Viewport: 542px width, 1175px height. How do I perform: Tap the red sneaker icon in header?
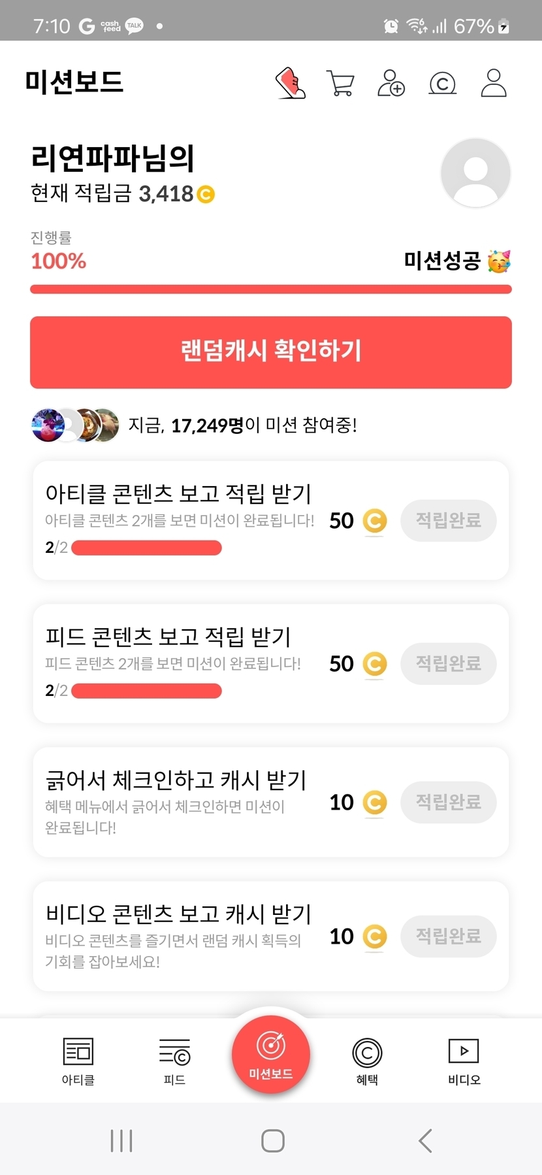[x=291, y=83]
